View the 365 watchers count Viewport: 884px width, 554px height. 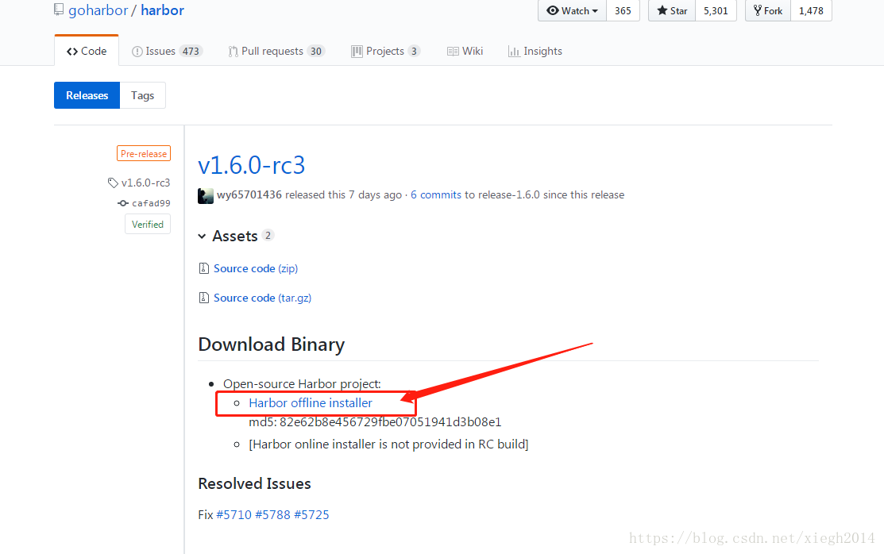(623, 10)
